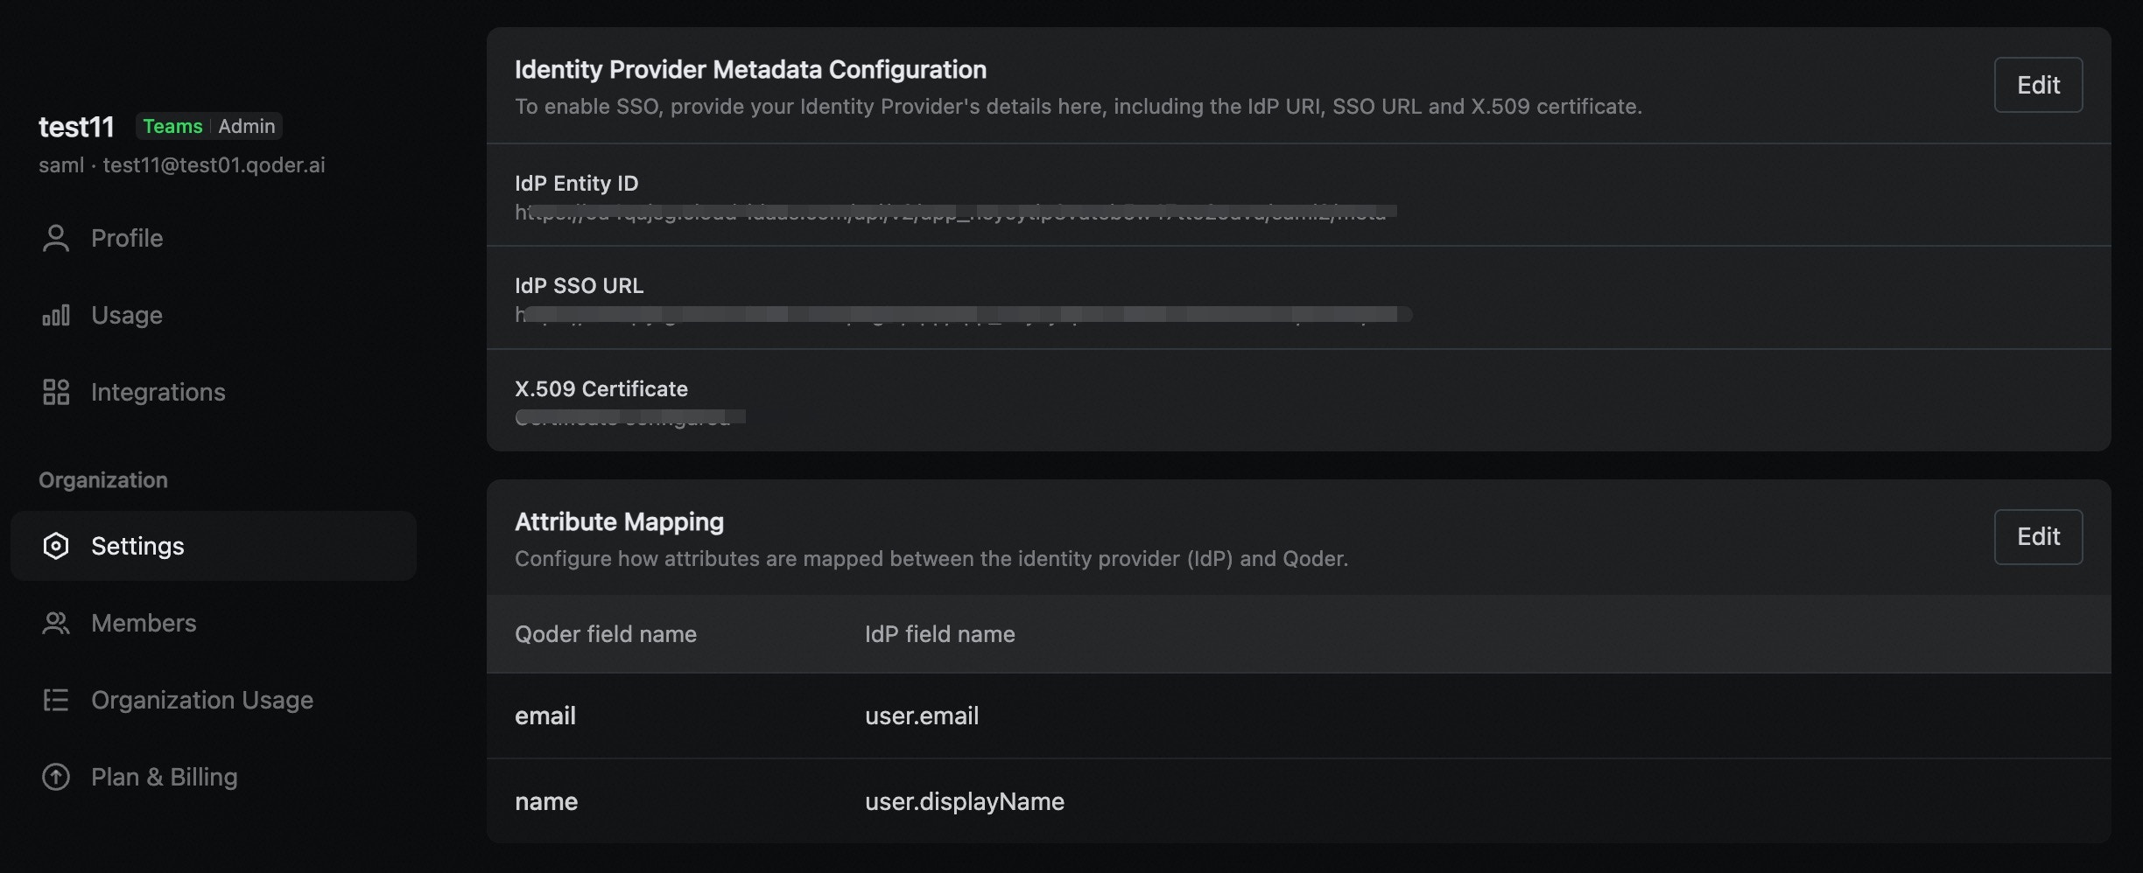Click the Settings hexagon icon
This screenshot has width=2143, height=873.
click(x=56, y=546)
